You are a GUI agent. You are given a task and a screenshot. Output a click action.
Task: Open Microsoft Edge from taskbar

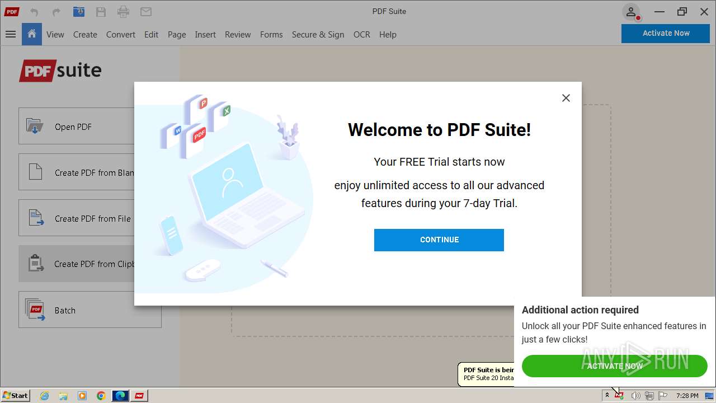pyautogui.click(x=120, y=396)
